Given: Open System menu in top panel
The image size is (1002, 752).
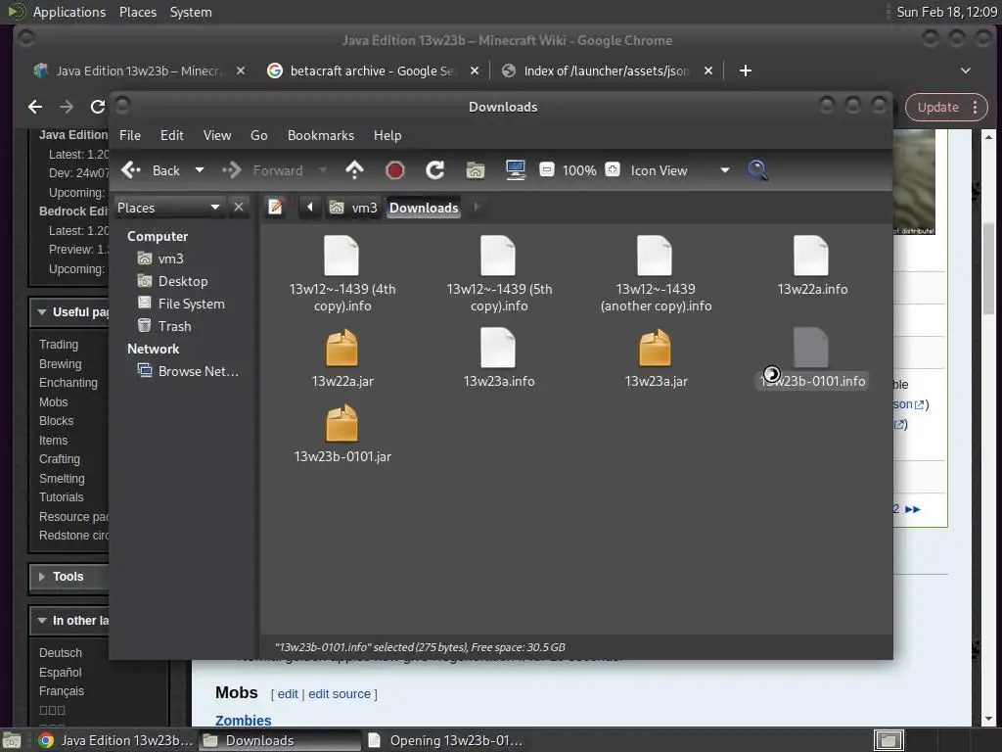Looking at the screenshot, I should [191, 12].
